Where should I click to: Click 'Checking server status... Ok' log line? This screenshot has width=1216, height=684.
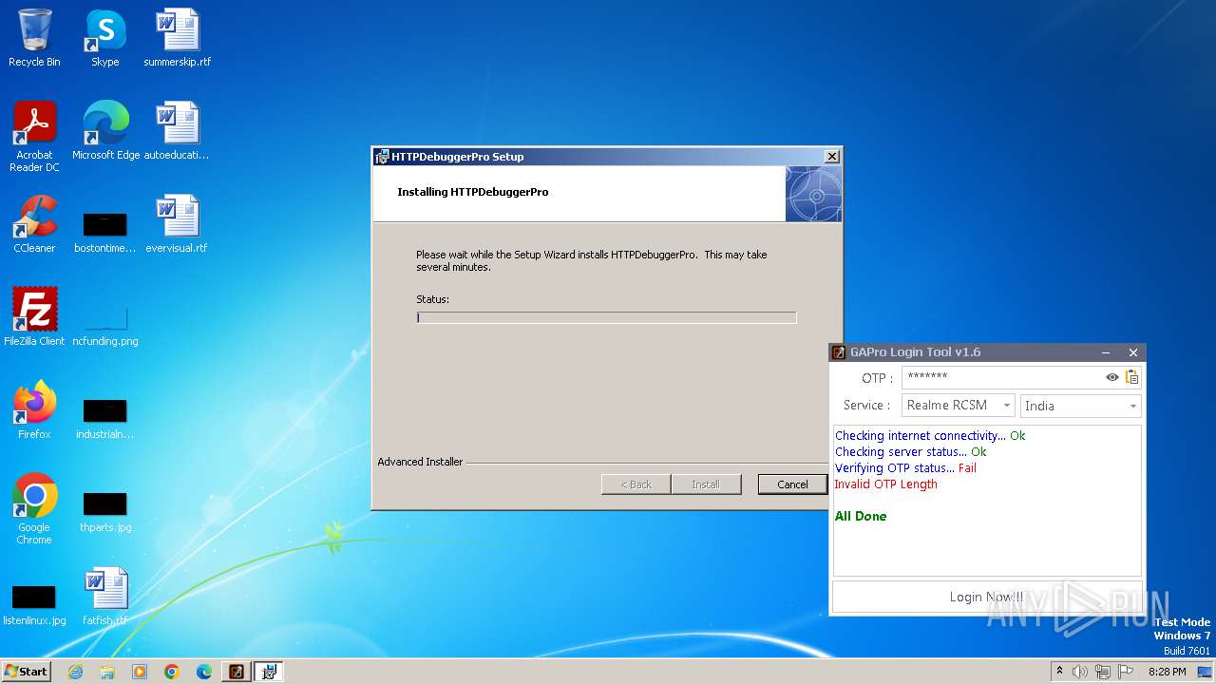coord(911,452)
